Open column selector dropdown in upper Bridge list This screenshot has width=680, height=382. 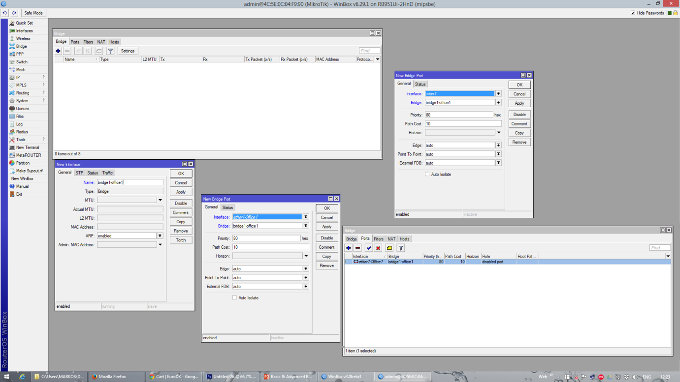(x=378, y=59)
